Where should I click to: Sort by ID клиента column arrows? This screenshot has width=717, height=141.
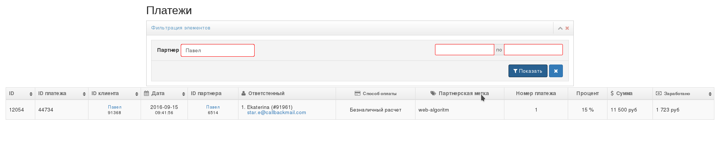click(136, 94)
